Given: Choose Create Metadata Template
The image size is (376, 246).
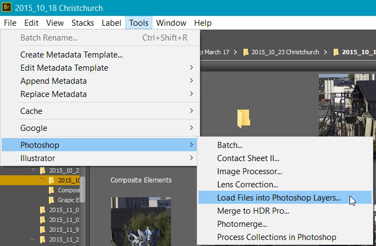Looking at the screenshot, I should pyautogui.click(x=99, y=55).
